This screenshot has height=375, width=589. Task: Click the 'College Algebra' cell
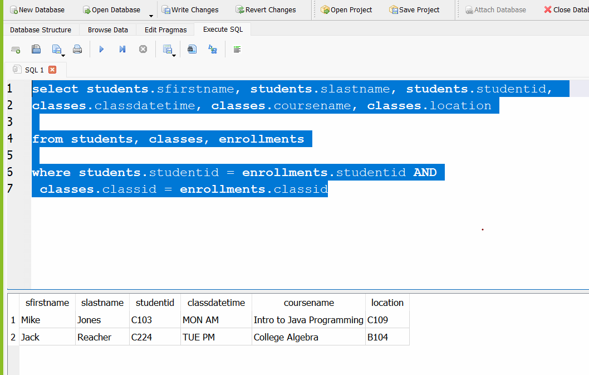pos(309,337)
